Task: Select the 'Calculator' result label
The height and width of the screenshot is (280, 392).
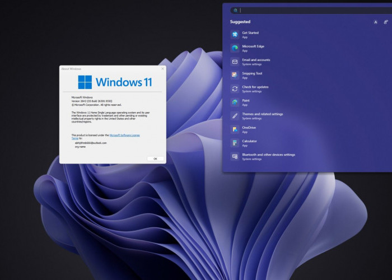Action: [x=250, y=141]
